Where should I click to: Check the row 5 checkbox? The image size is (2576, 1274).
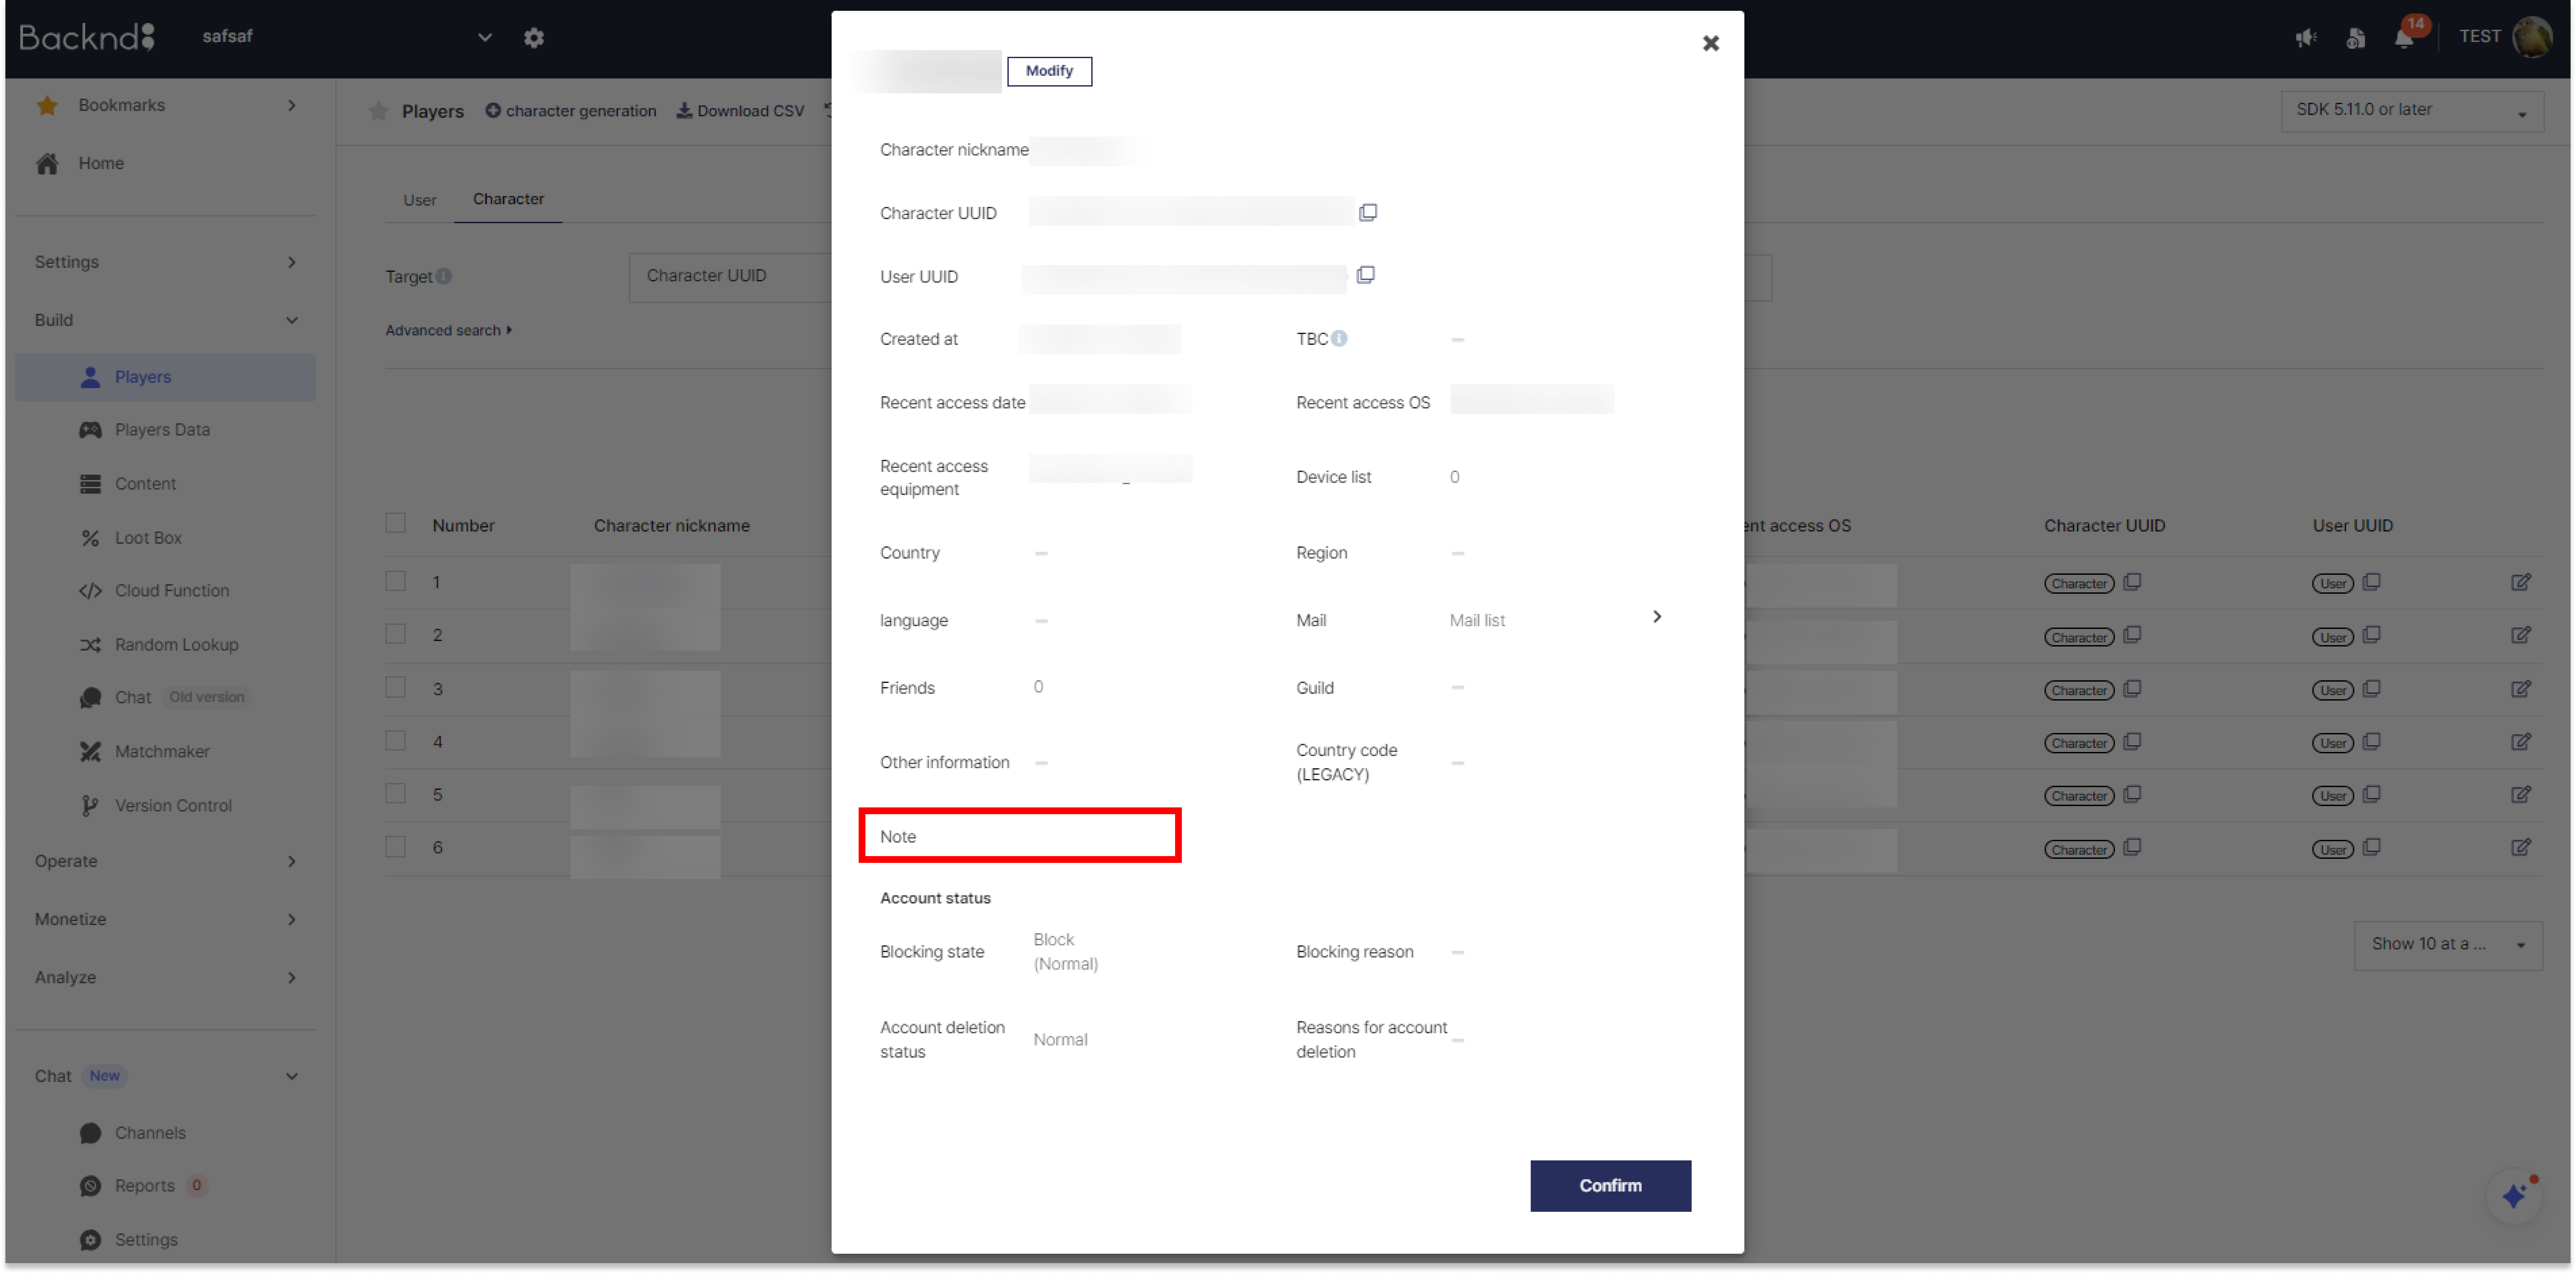pos(396,793)
